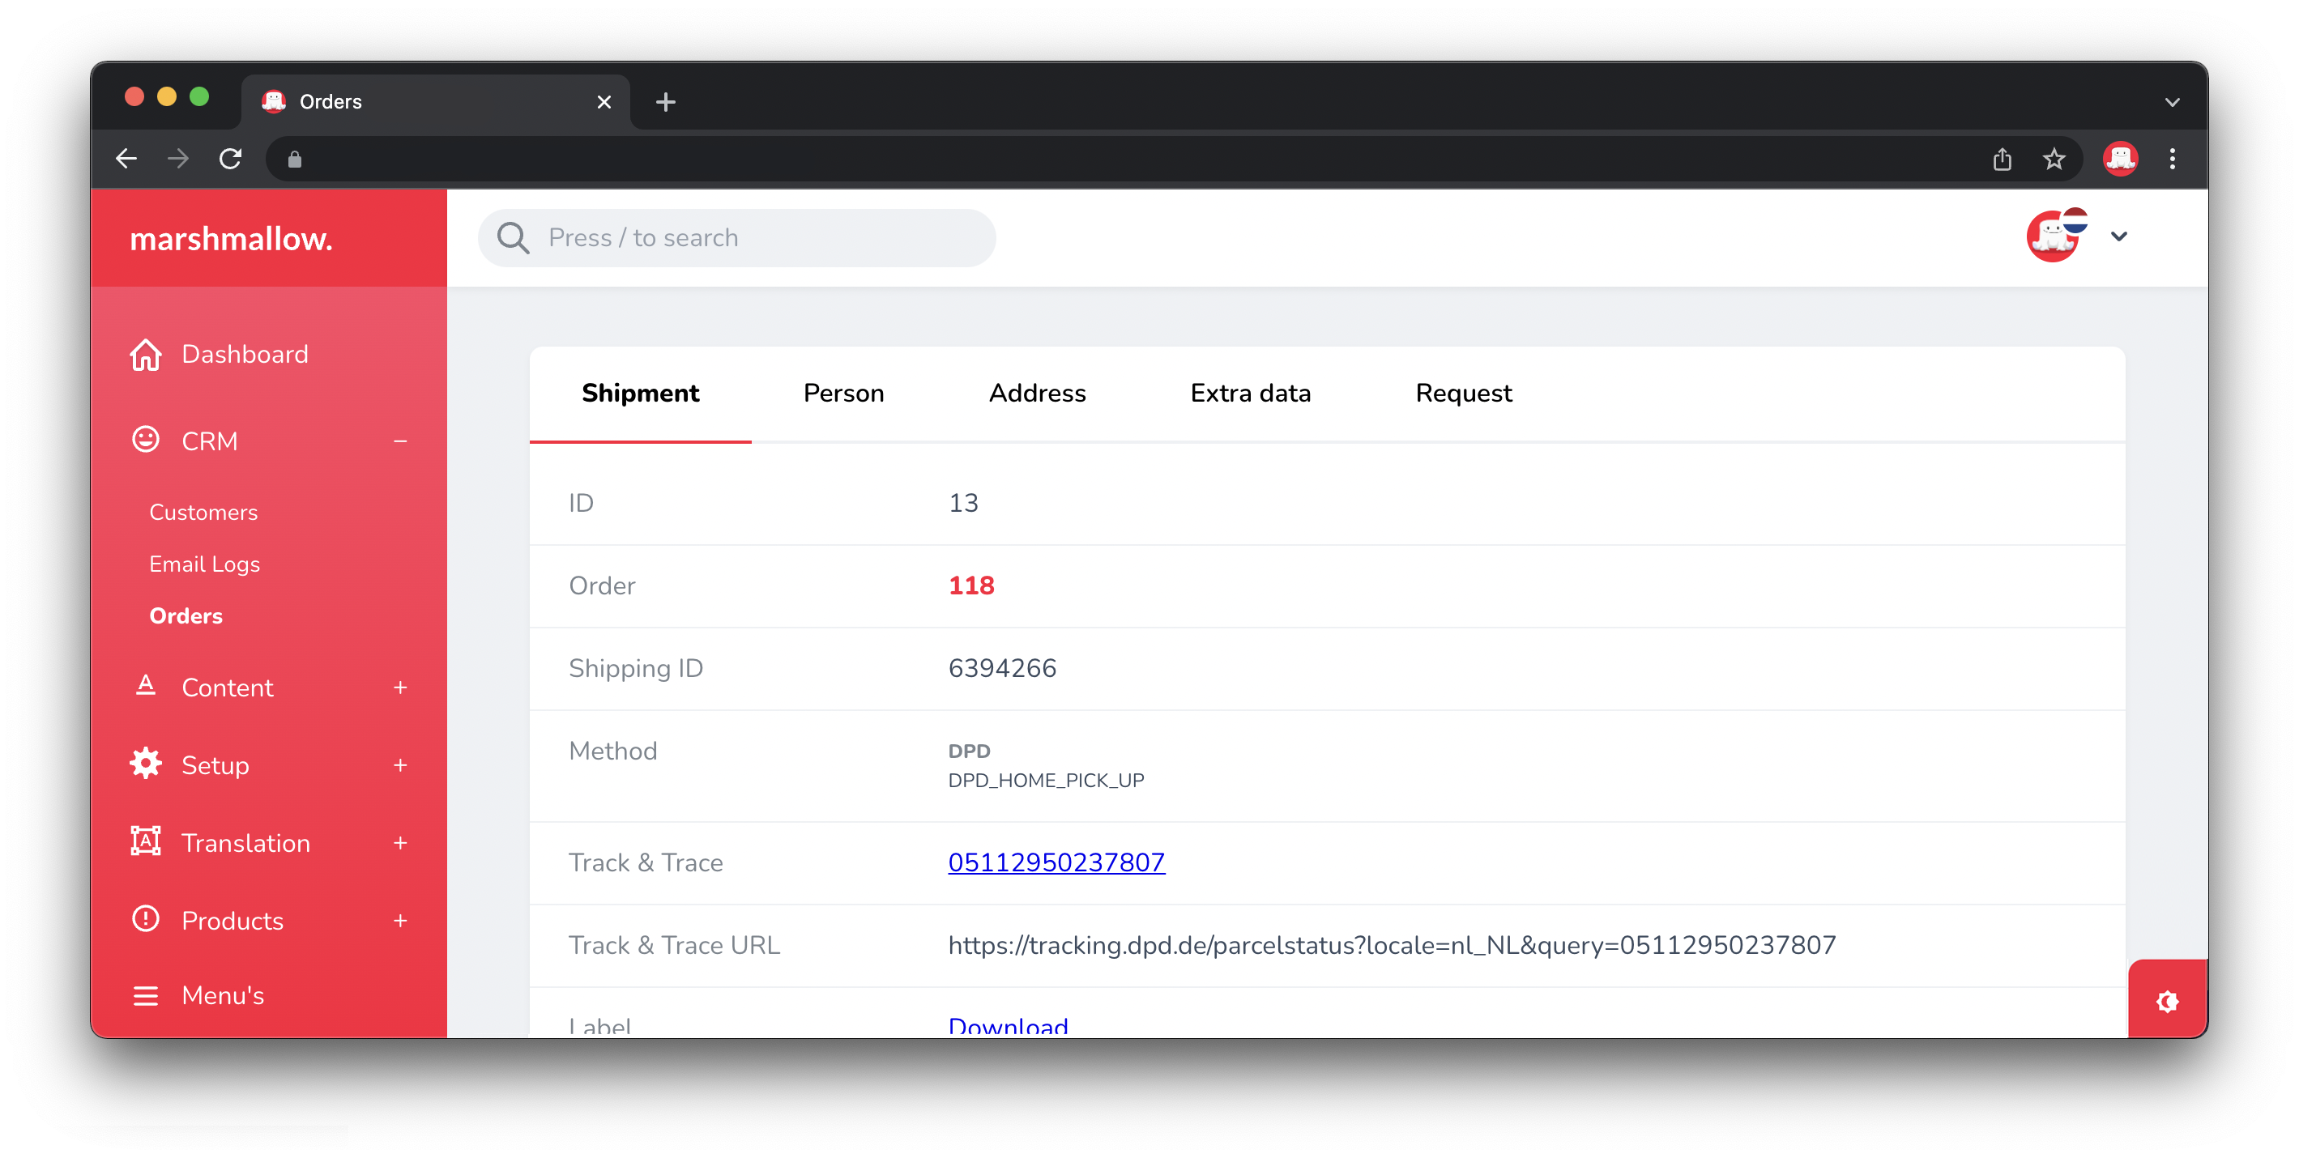2299x1158 pixels.
Task: Switch to the Person tab
Action: [x=842, y=393]
